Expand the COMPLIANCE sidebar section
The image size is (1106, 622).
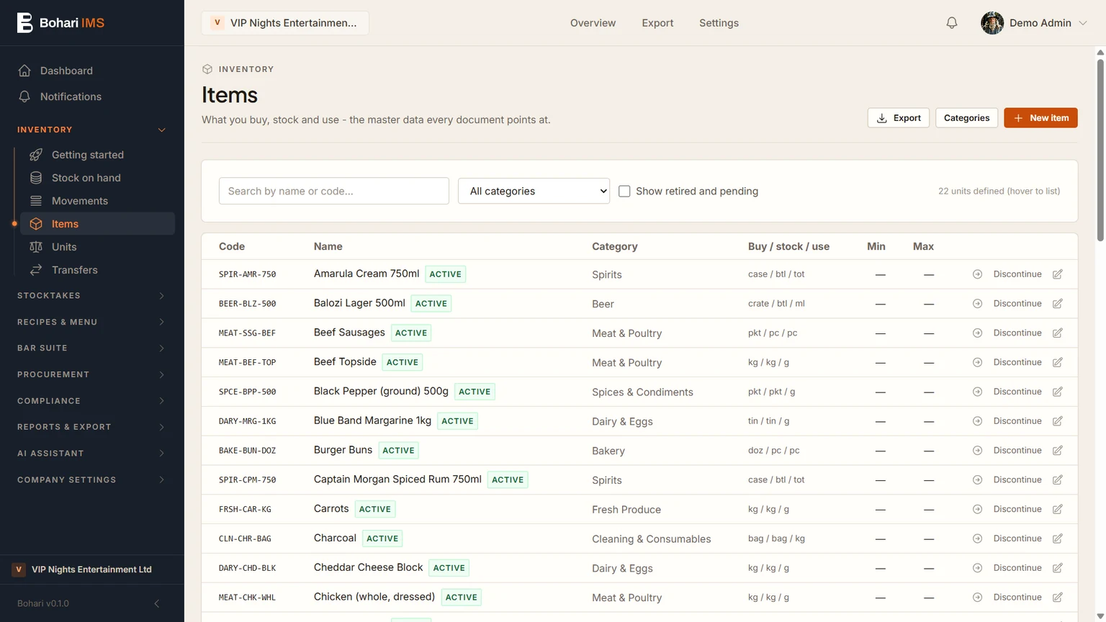[92, 401]
